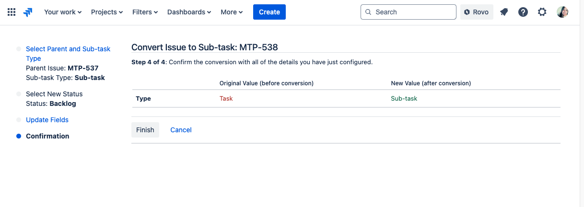Open the notifications bell icon
584x207 pixels.
tap(504, 12)
